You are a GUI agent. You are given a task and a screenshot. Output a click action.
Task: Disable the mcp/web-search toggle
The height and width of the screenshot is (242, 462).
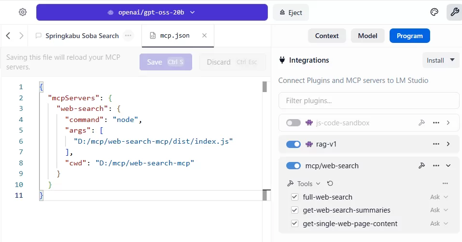coord(293,166)
